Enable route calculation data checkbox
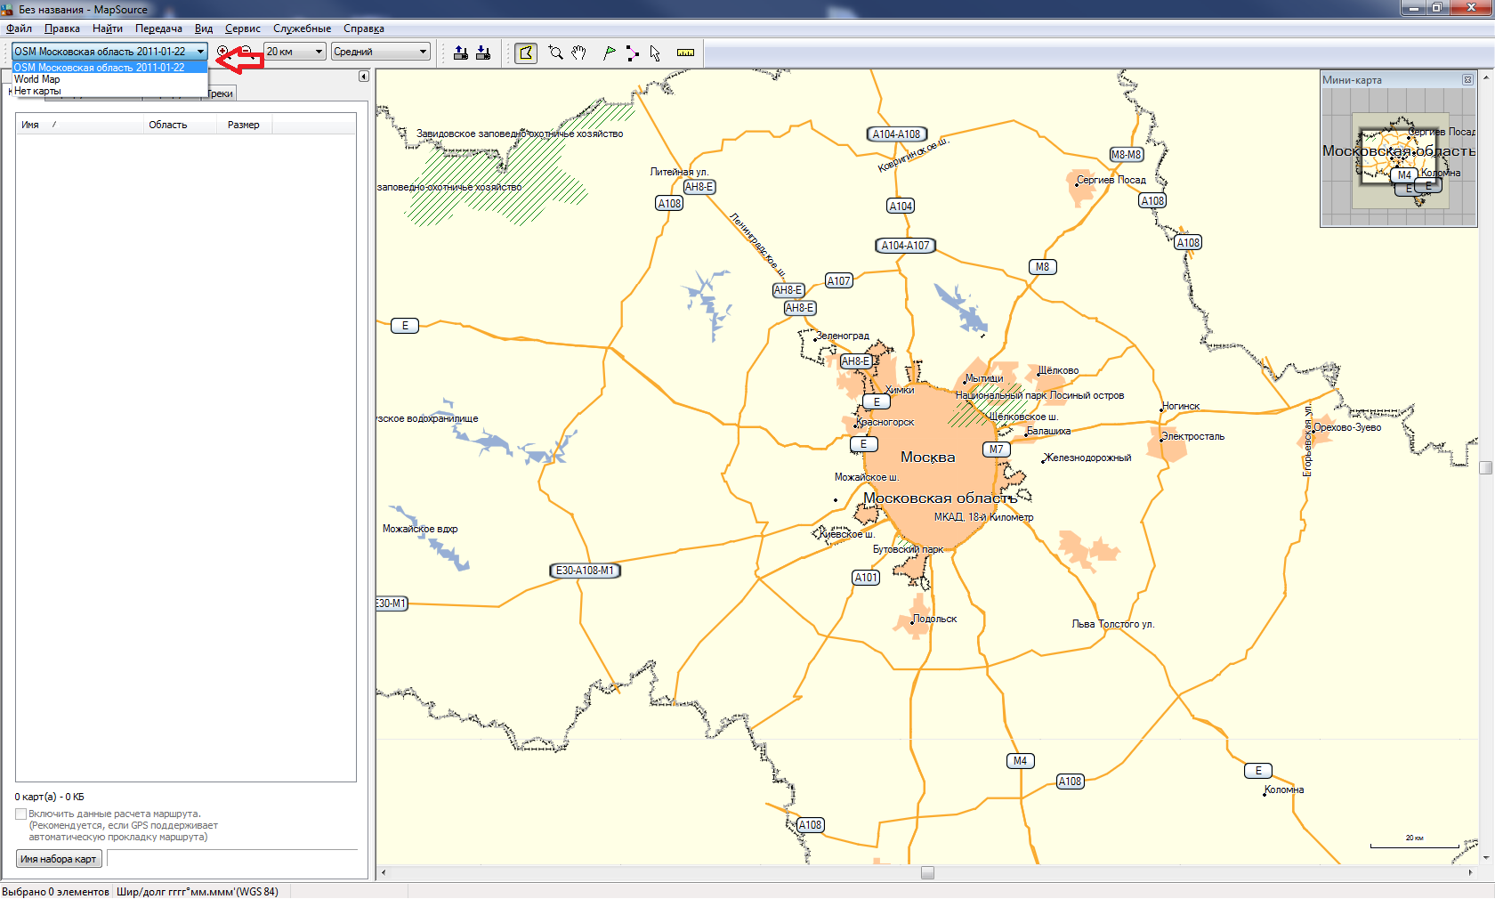 click(x=20, y=814)
